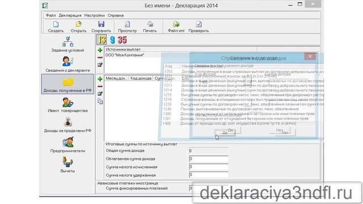The height and width of the screenshot is (204, 363).
Task: Open a declaration with Открыть icon
Action: 78,27
